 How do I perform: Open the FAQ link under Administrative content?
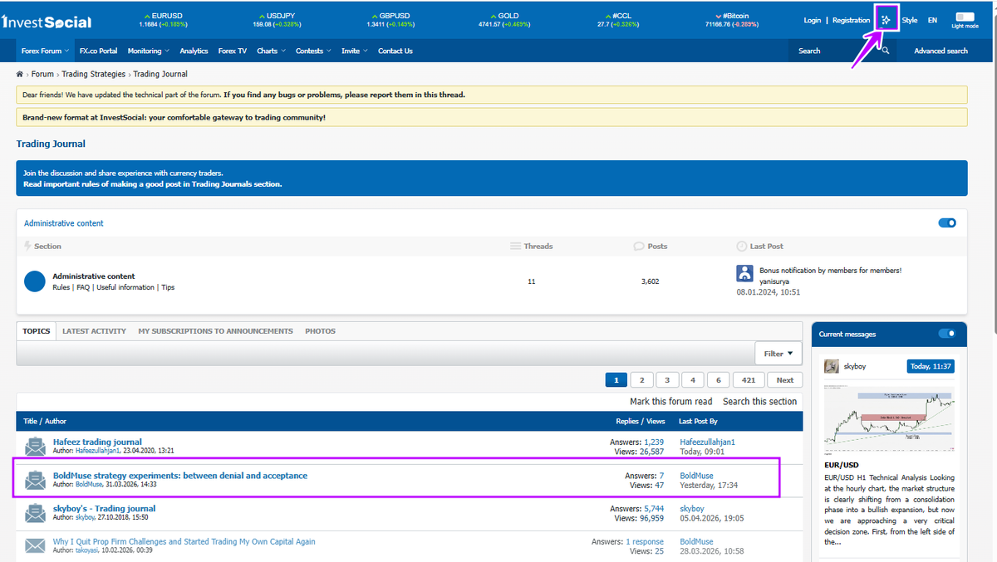83,287
